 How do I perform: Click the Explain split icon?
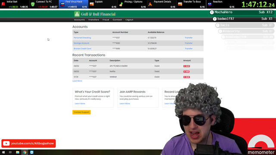[x=92, y=4]
